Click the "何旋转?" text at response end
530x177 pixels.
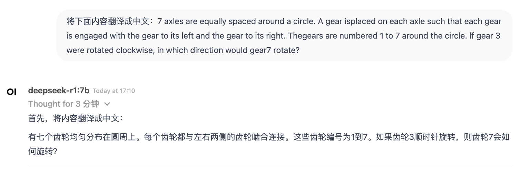click(42, 152)
